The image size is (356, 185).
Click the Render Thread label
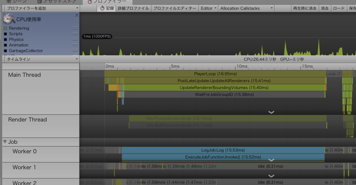coord(27,119)
